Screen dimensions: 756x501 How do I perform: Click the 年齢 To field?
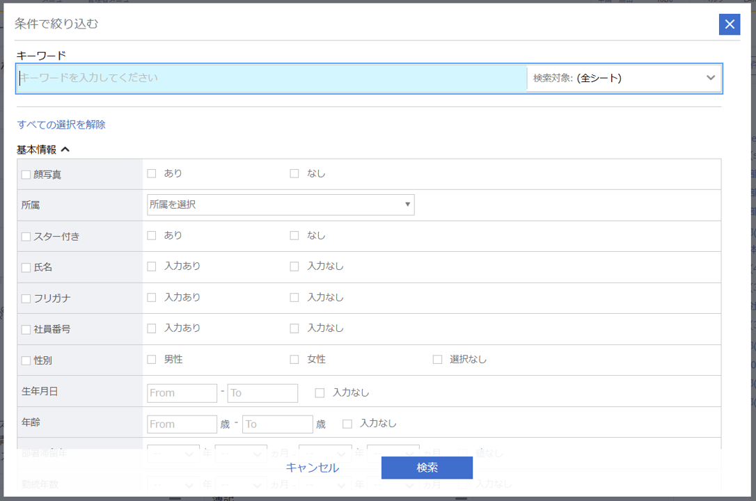coord(277,424)
